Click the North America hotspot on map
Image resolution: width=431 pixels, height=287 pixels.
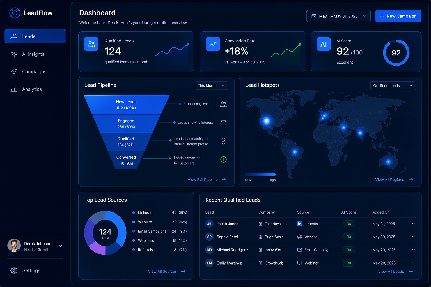click(x=267, y=121)
